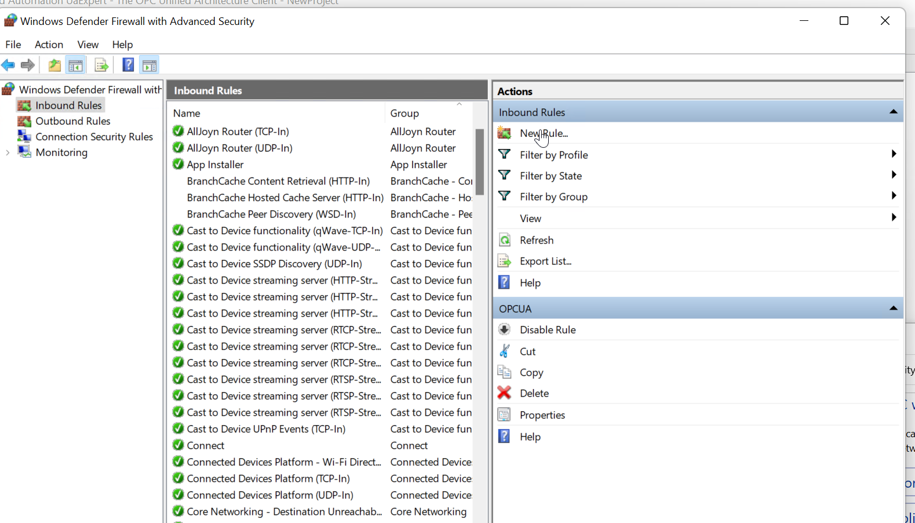Open the Action menu

49,45
